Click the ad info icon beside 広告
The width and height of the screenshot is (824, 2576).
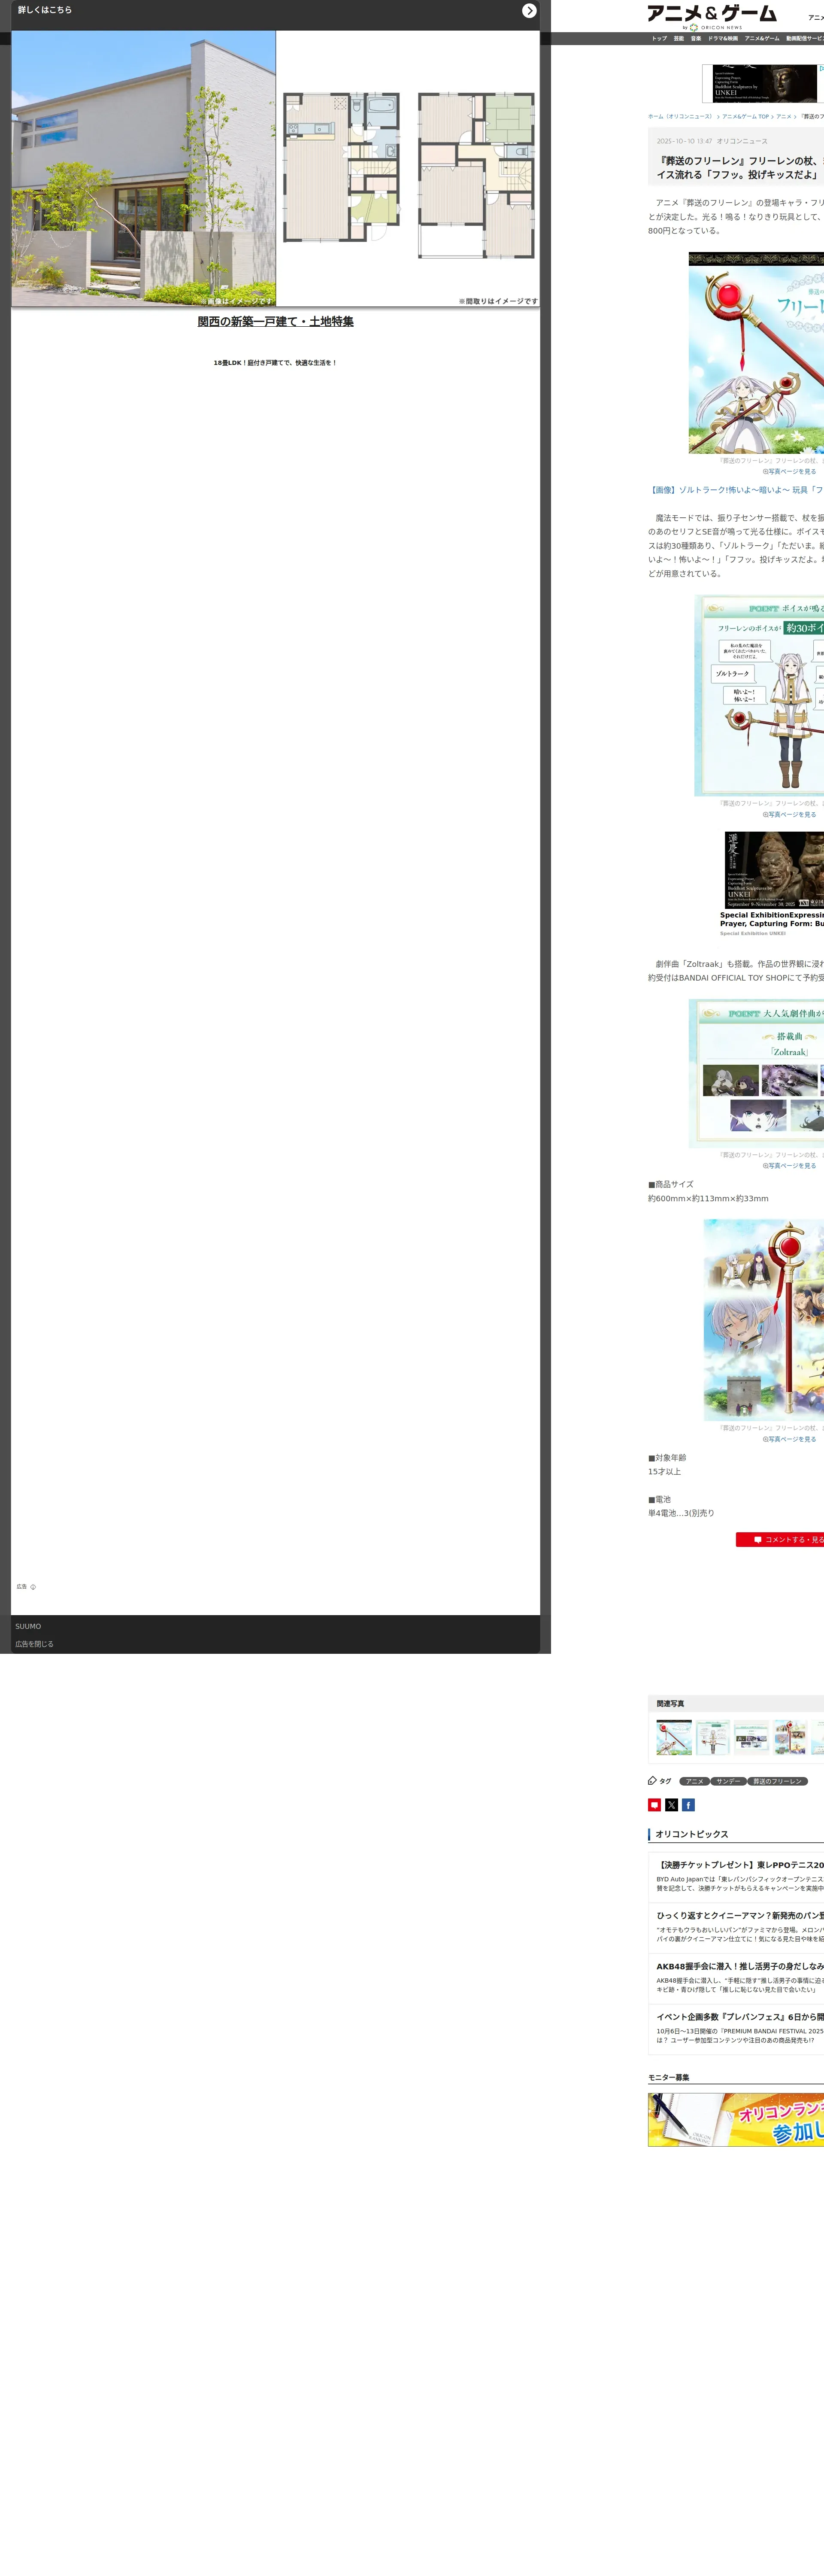33,1587
